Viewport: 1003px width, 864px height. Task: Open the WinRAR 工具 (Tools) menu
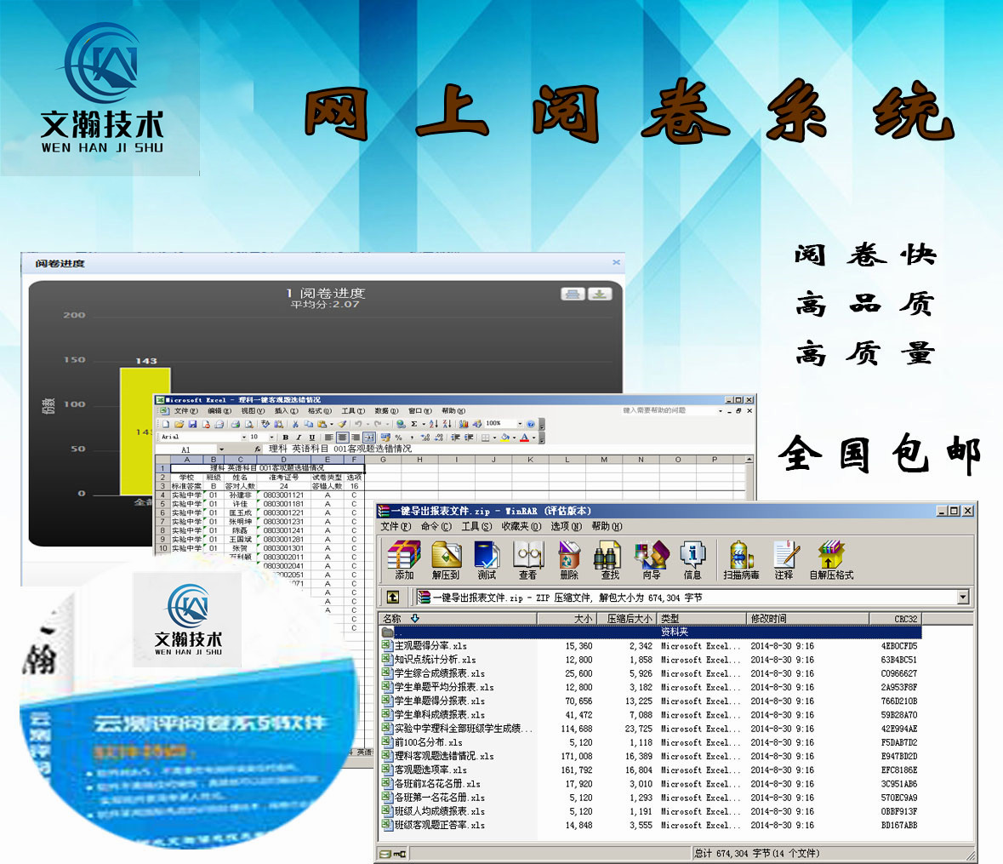(476, 527)
